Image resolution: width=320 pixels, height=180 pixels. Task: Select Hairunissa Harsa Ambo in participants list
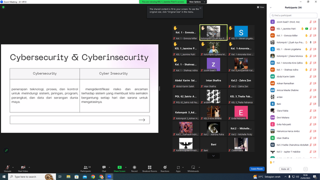click(293, 131)
